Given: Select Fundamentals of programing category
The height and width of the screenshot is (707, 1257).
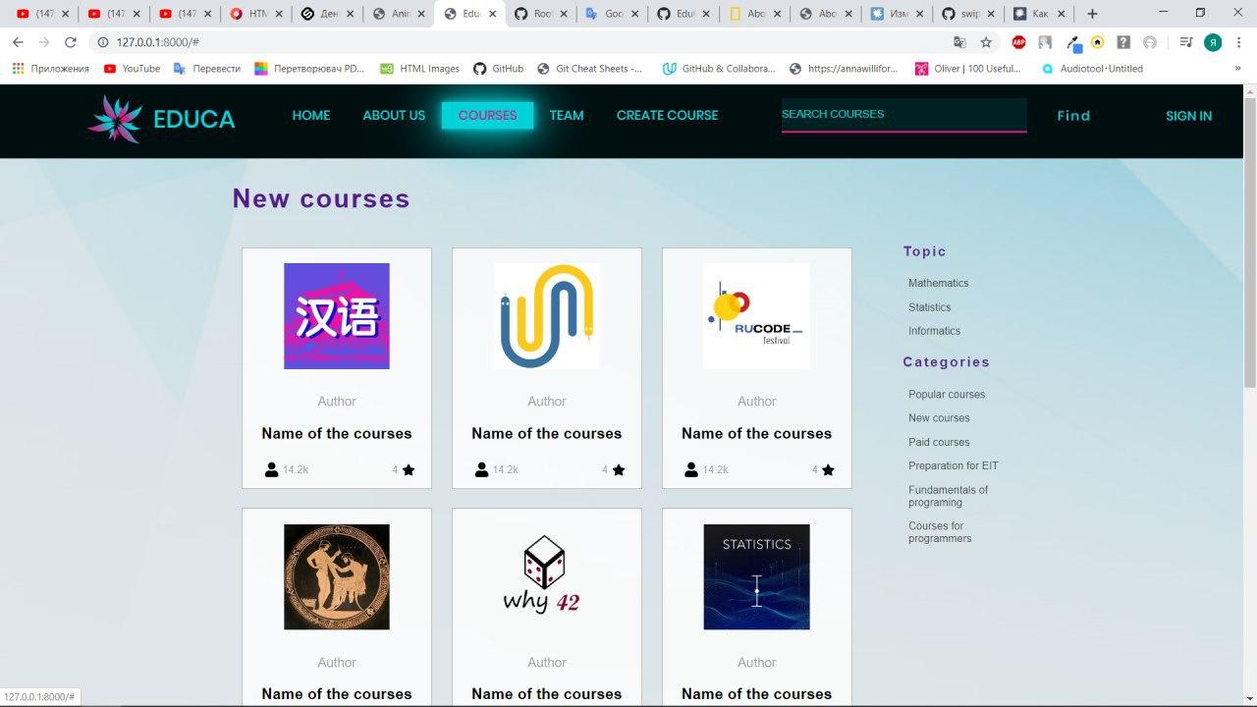Looking at the screenshot, I should click(948, 496).
